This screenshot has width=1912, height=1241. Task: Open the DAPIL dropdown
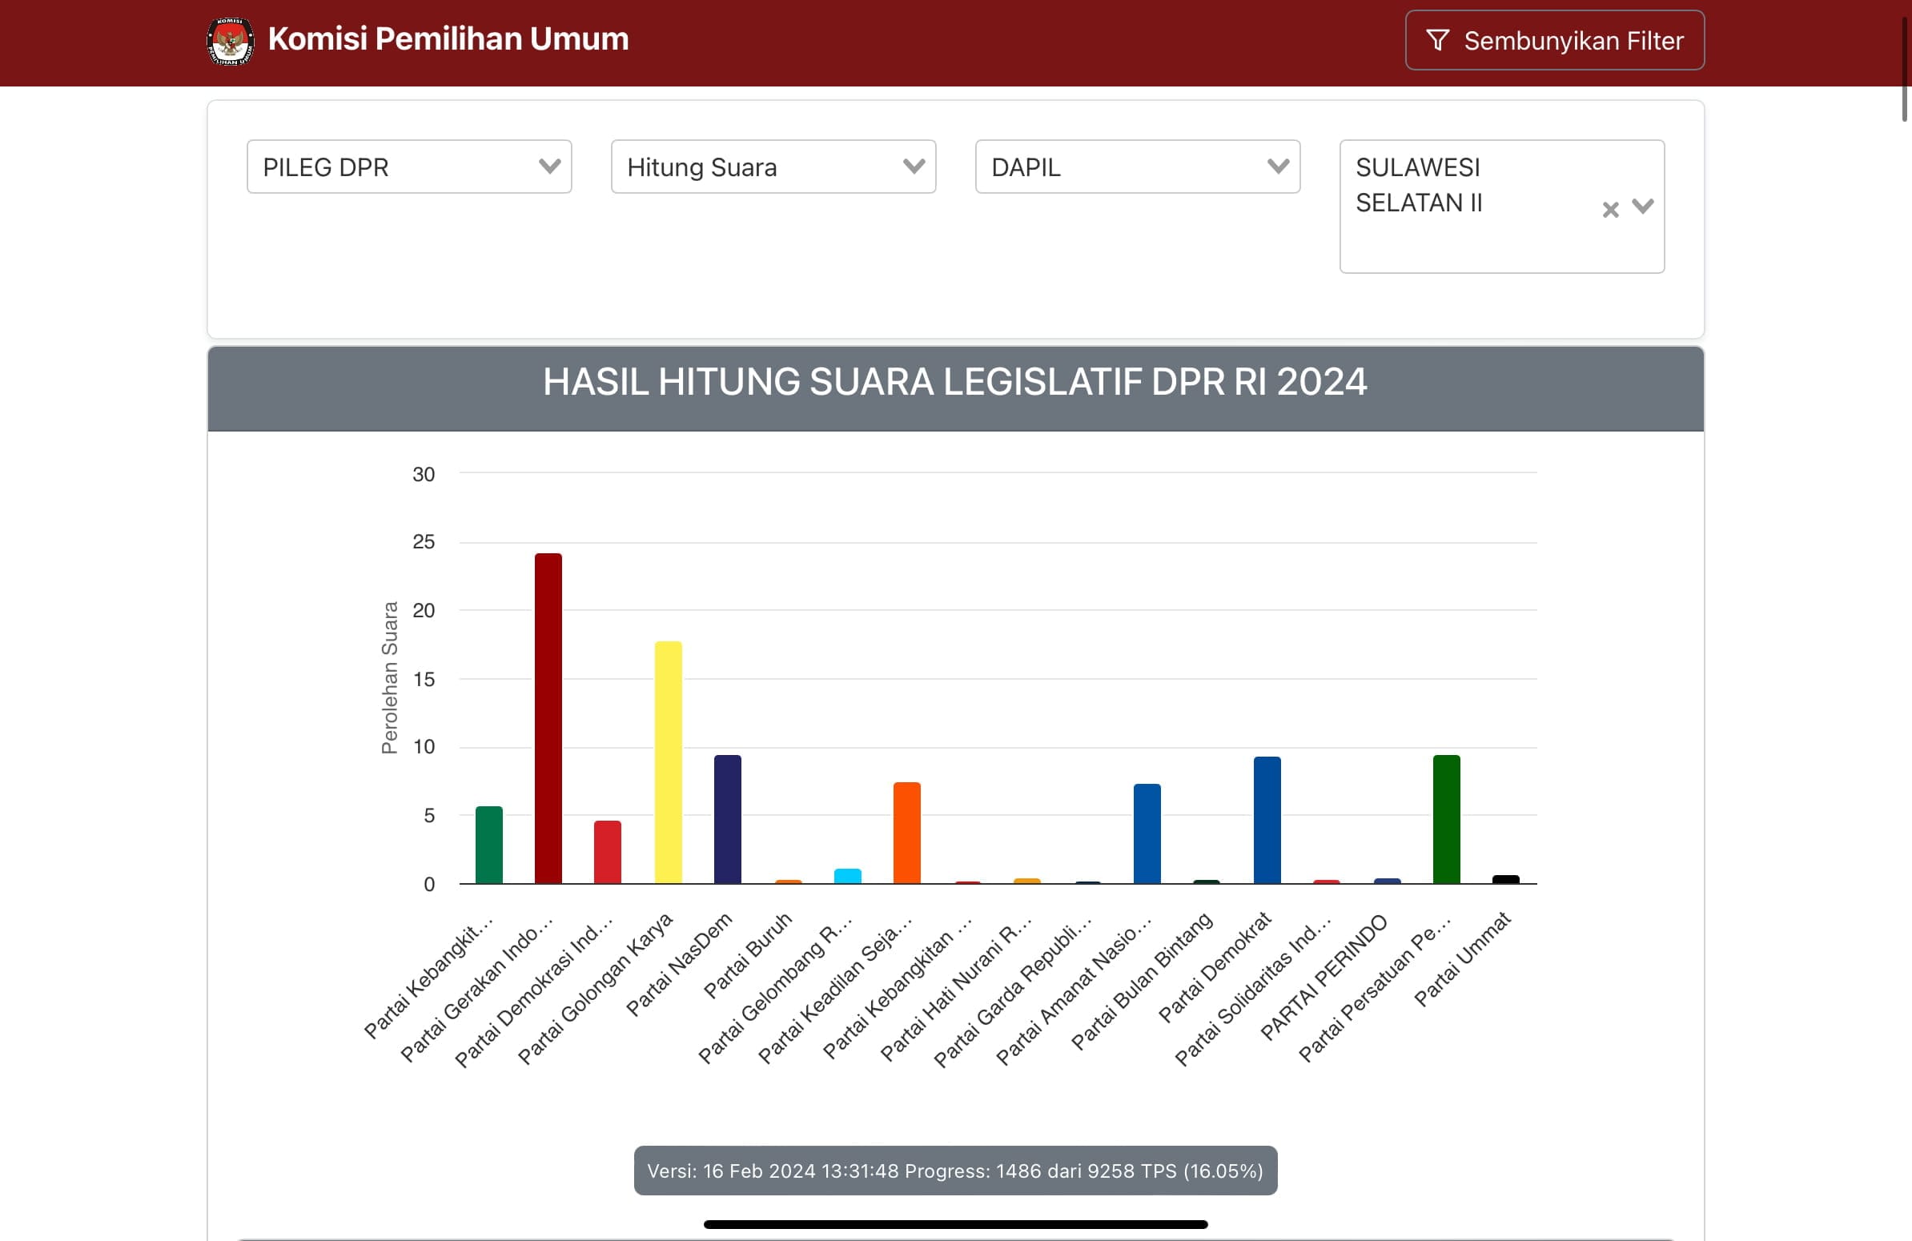coord(1138,167)
